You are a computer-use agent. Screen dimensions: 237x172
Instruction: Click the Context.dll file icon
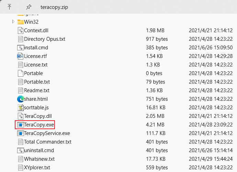click(20, 30)
